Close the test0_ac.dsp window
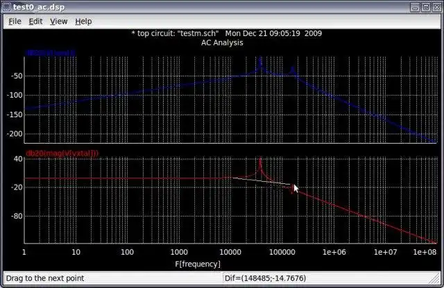The height and width of the screenshot is (288, 444). coord(436,7)
